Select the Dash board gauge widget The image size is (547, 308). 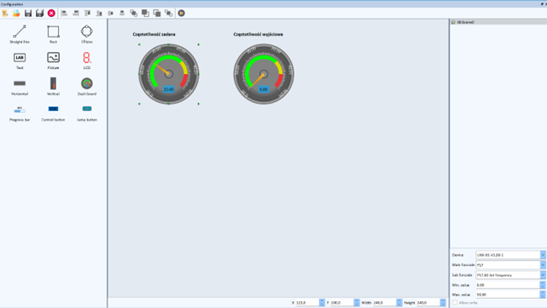click(x=87, y=87)
